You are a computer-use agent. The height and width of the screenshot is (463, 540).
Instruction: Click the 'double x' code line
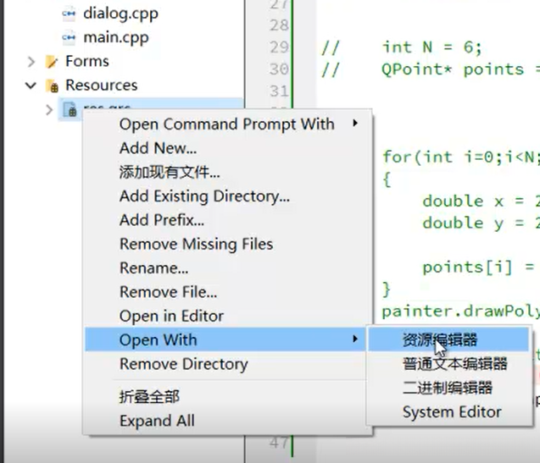coord(482,201)
